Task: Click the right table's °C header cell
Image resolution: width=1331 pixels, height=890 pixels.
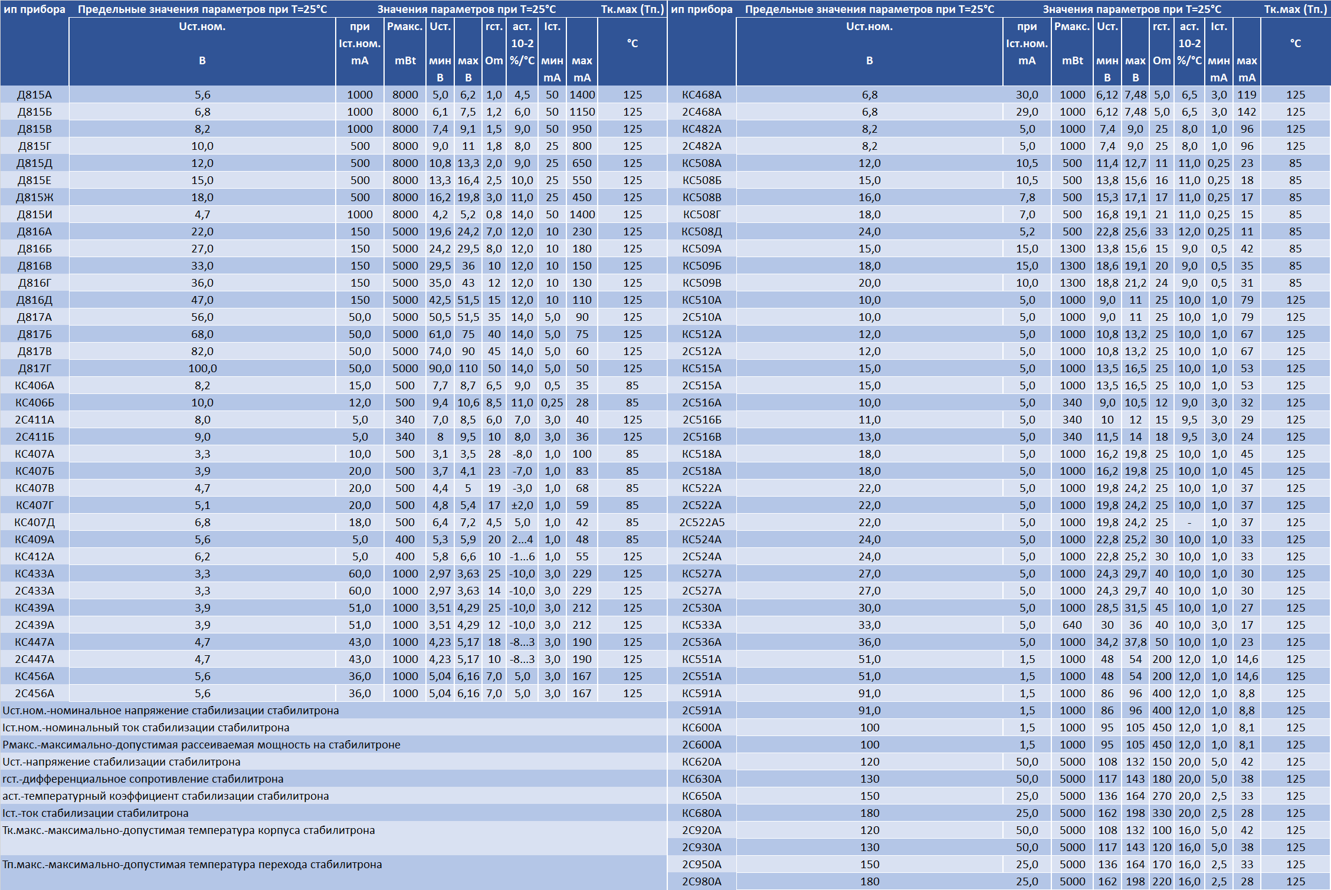Action: pyautogui.click(x=1295, y=44)
